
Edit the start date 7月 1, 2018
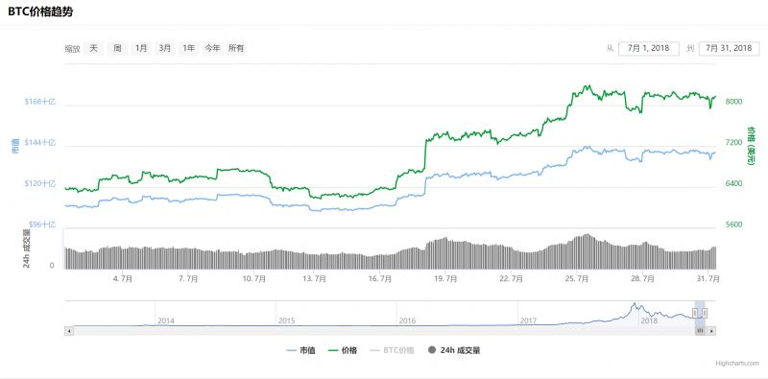click(x=649, y=49)
